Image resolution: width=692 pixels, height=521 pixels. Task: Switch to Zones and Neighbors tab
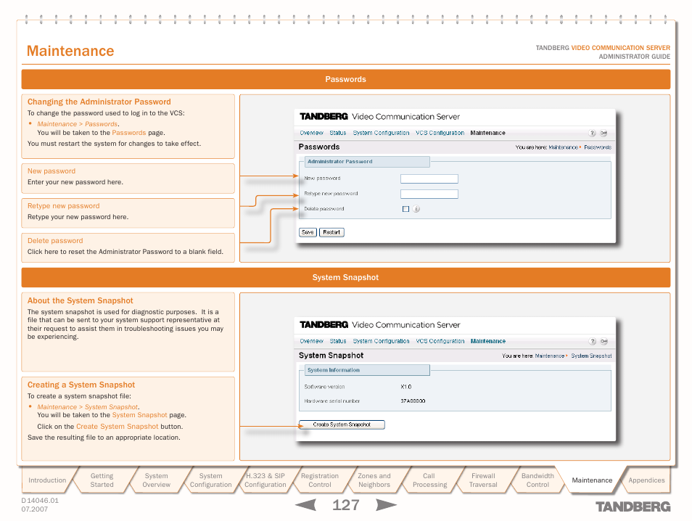[x=374, y=480]
